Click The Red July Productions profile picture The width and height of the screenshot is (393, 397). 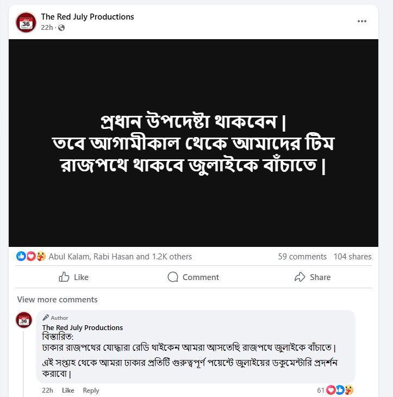coord(26,22)
